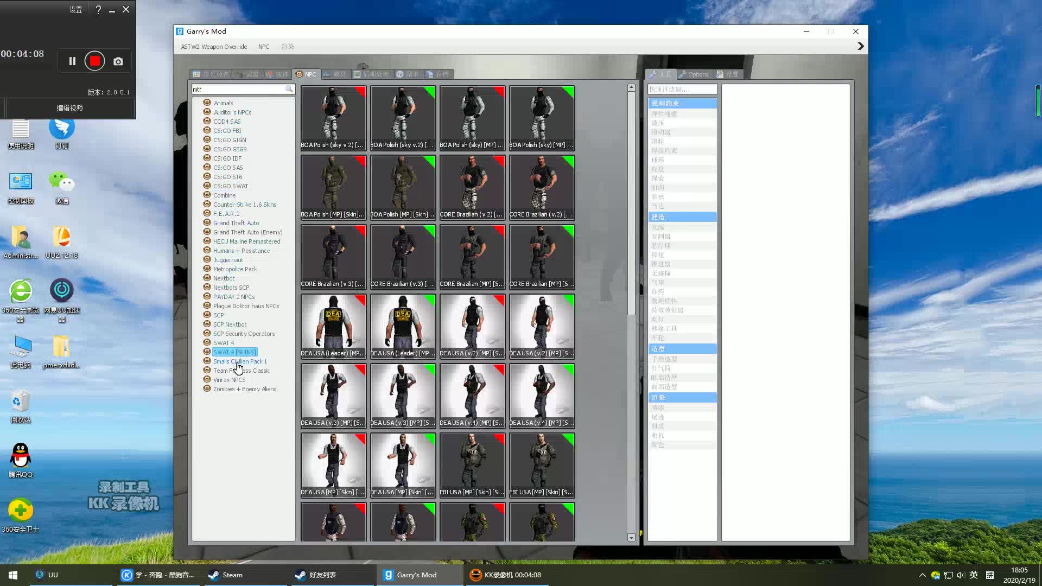The width and height of the screenshot is (1042, 586).
Task: Switch to the 载具 tab
Action: (335, 74)
